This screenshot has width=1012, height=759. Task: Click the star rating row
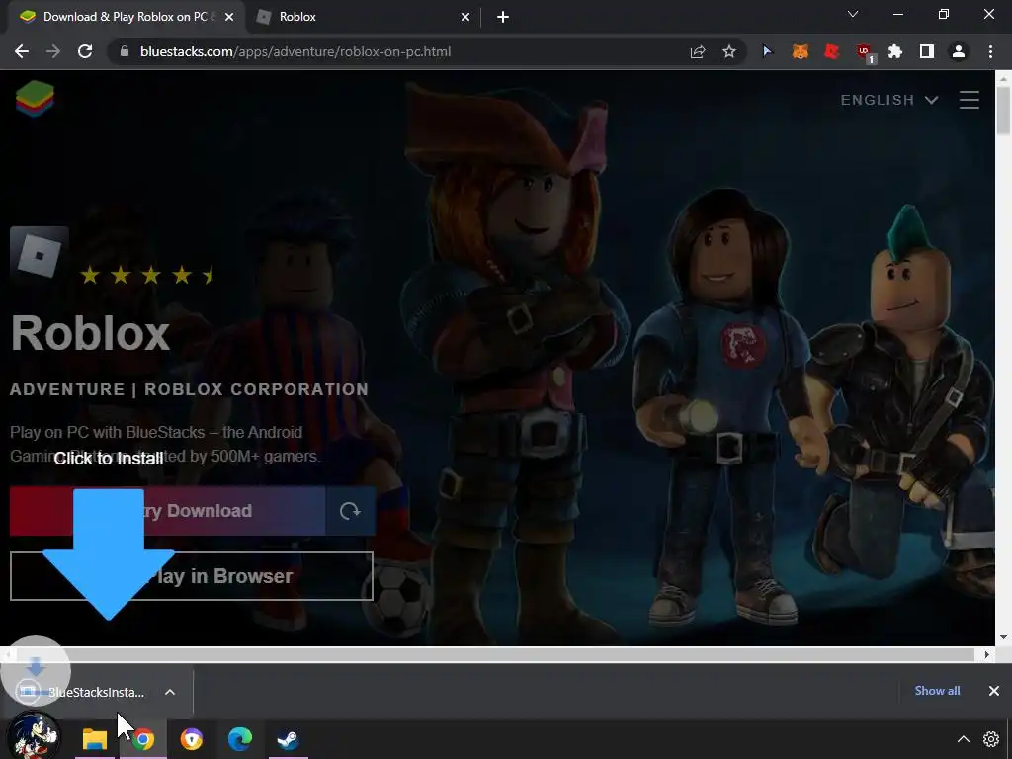coord(147,276)
